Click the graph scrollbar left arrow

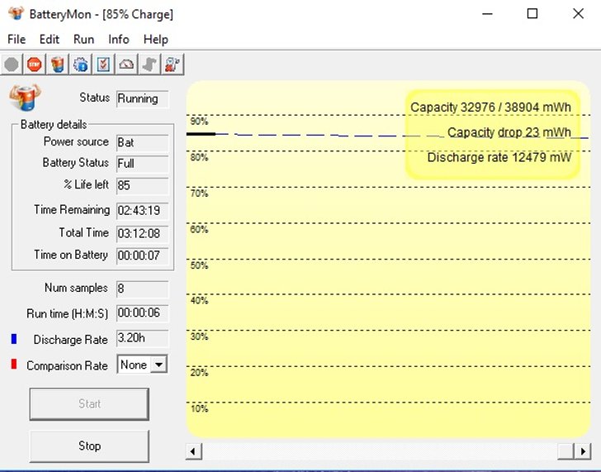point(193,451)
